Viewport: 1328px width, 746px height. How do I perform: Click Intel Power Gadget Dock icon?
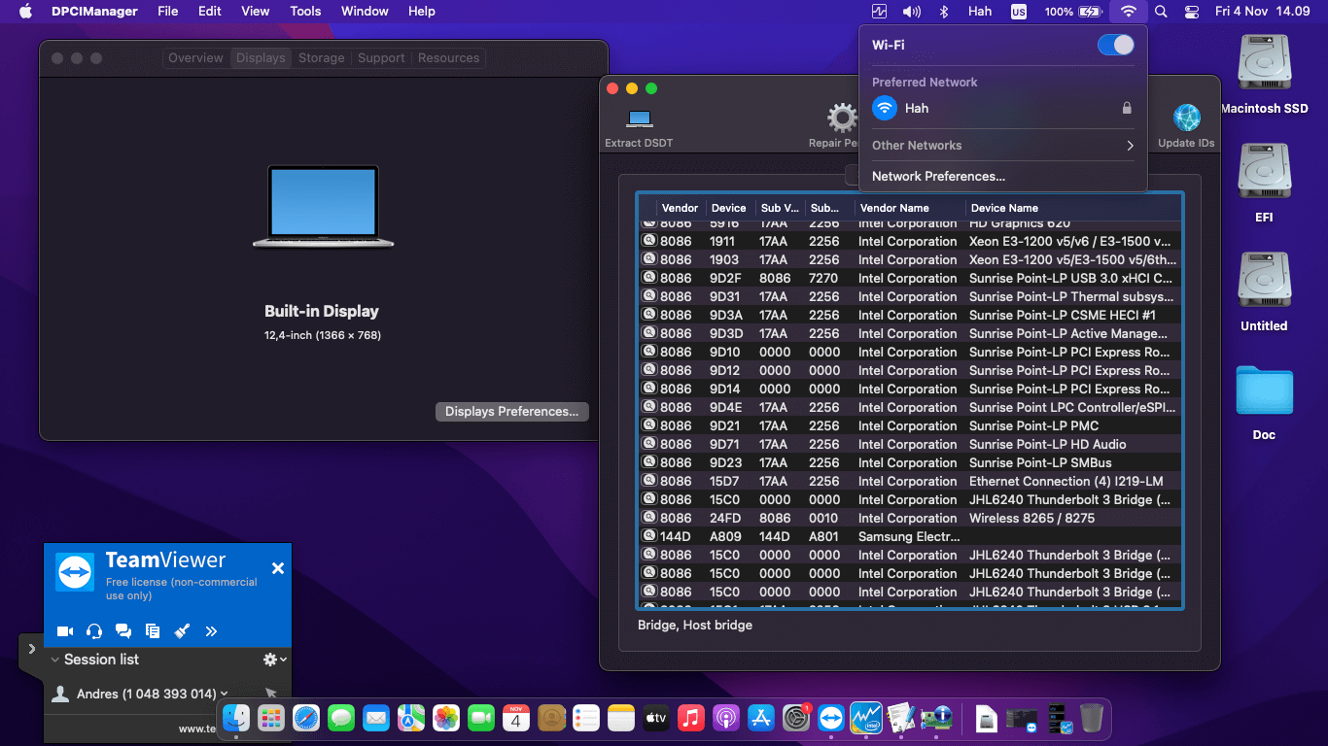tap(866, 719)
